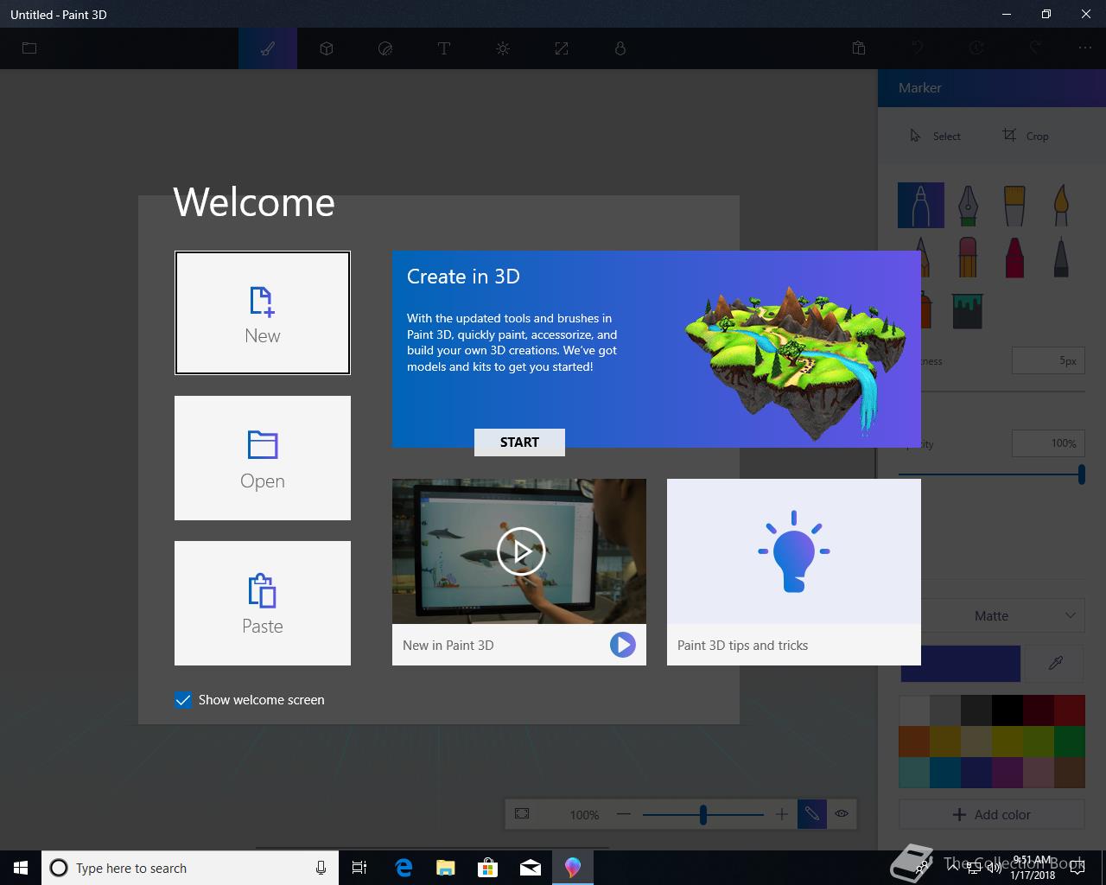Select the Watercolor brush tool
This screenshot has height=885, width=1106.
click(x=1061, y=205)
